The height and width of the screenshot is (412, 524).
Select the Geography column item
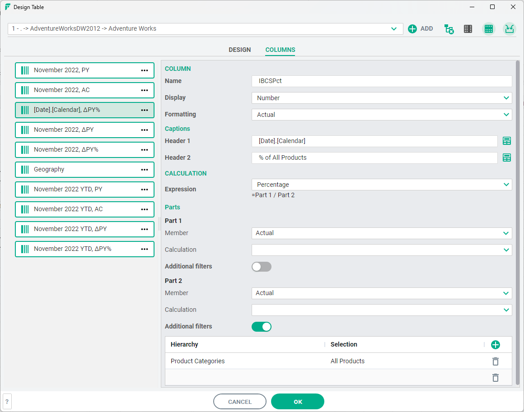click(84, 170)
